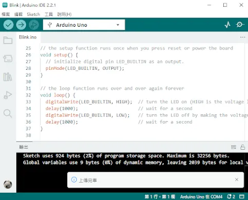Click the 'turn the LED on' comment
The height and width of the screenshot is (200, 248).
(193, 102)
